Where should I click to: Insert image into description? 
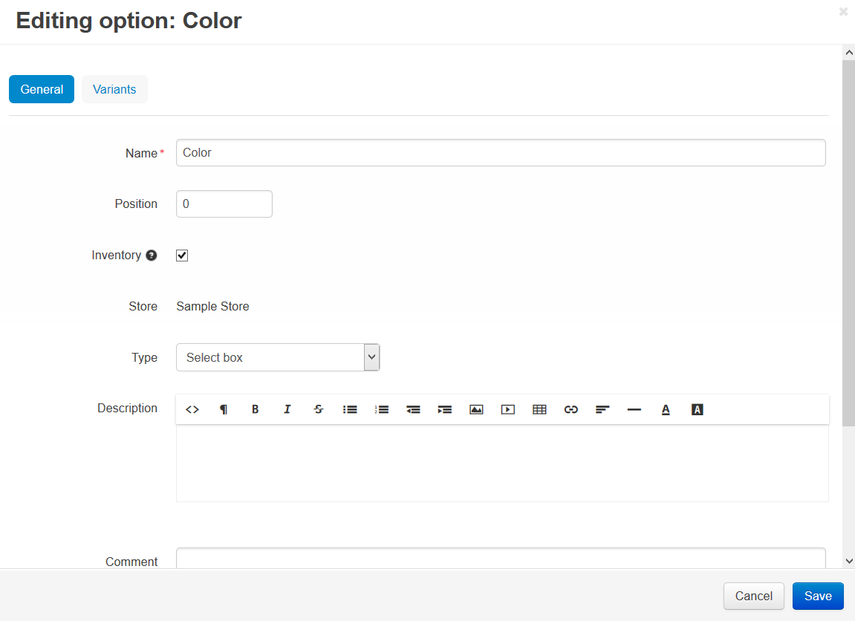[x=477, y=409]
